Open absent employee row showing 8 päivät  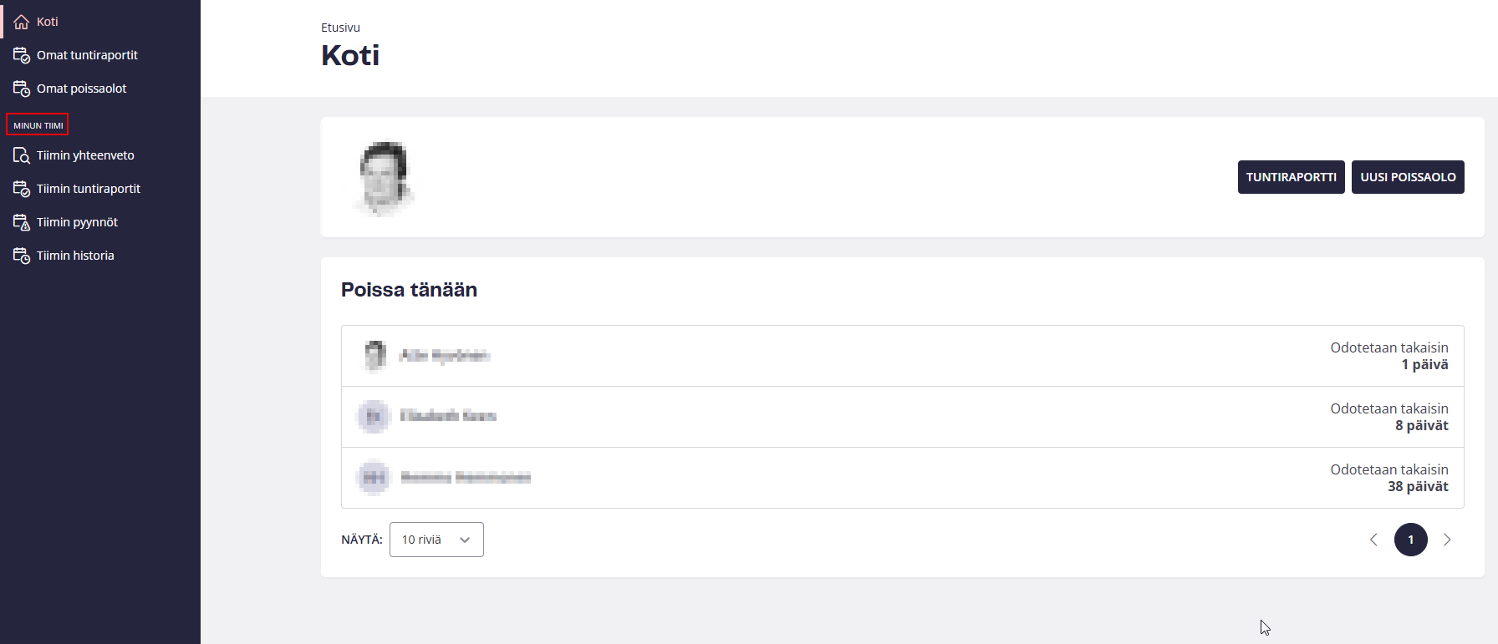(903, 417)
